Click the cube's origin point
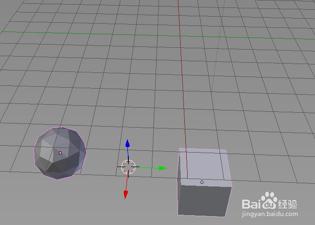315x225 pixels. (202, 182)
